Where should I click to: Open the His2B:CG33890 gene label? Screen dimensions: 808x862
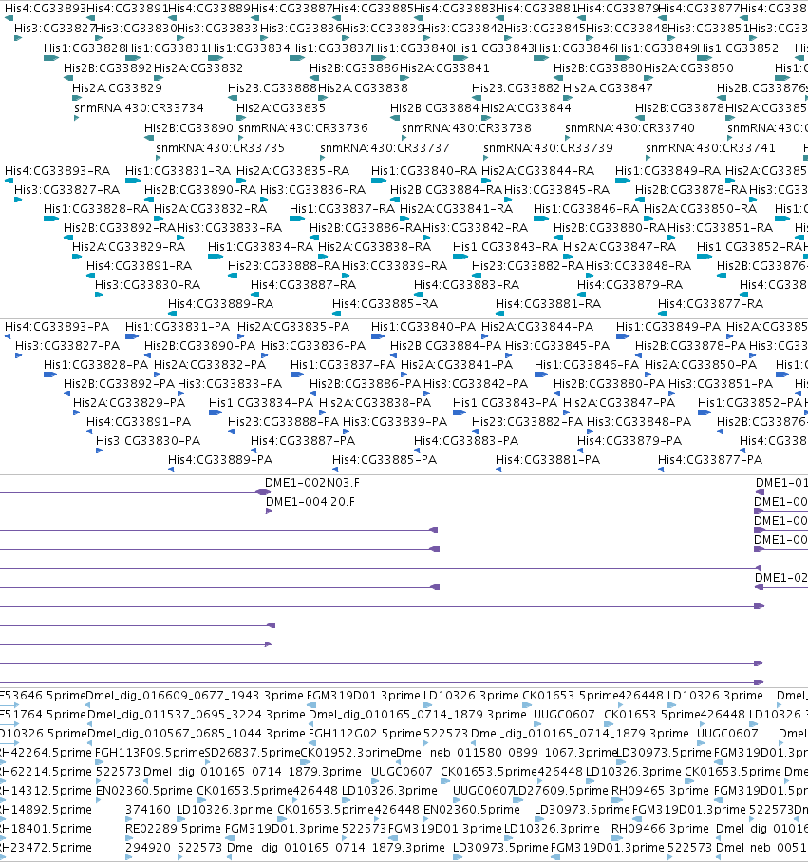coord(189,128)
